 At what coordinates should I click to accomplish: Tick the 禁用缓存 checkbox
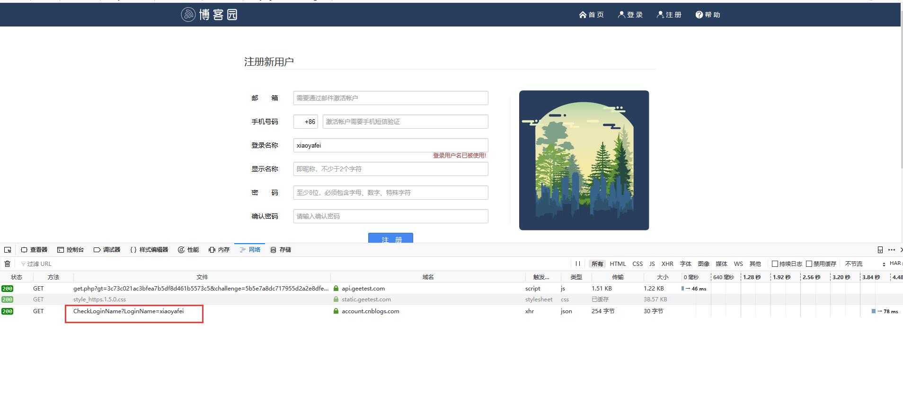(809, 264)
